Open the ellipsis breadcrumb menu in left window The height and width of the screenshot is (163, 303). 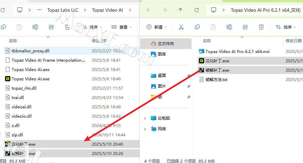point(39,10)
